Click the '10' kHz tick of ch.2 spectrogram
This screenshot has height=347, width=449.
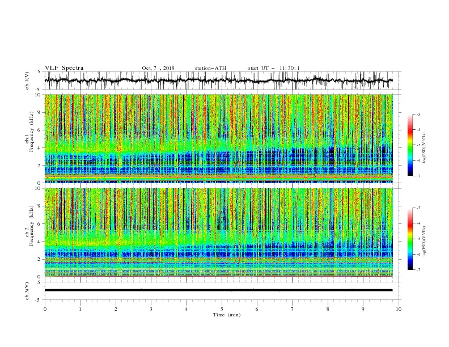(39, 188)
